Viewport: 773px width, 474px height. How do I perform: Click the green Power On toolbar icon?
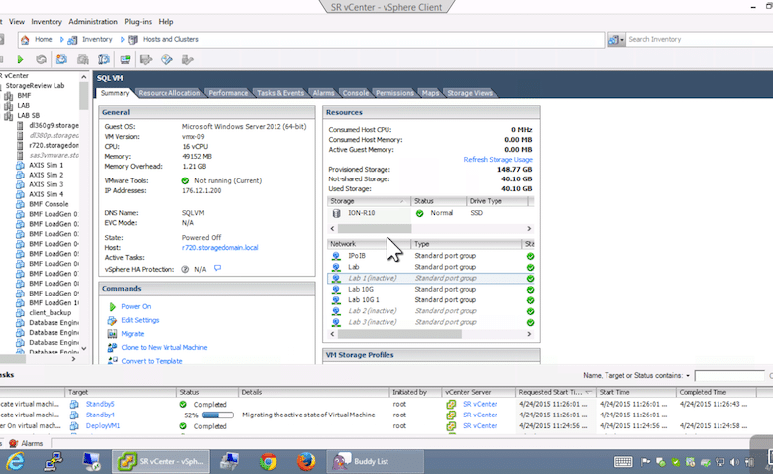[20, 59]
